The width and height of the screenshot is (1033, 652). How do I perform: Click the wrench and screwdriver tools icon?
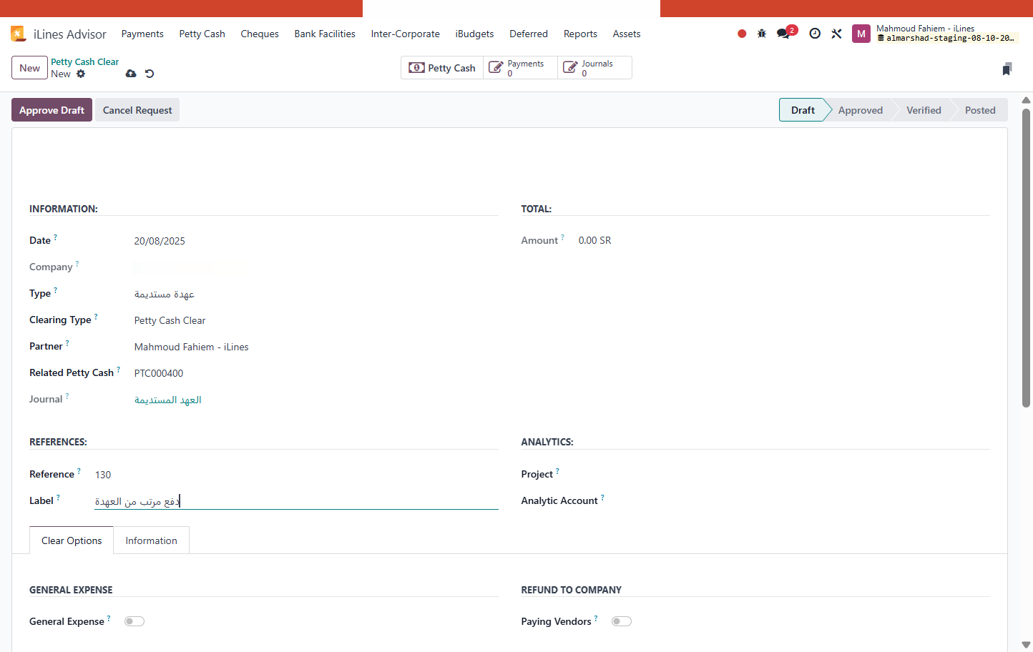tap(836, 34)
